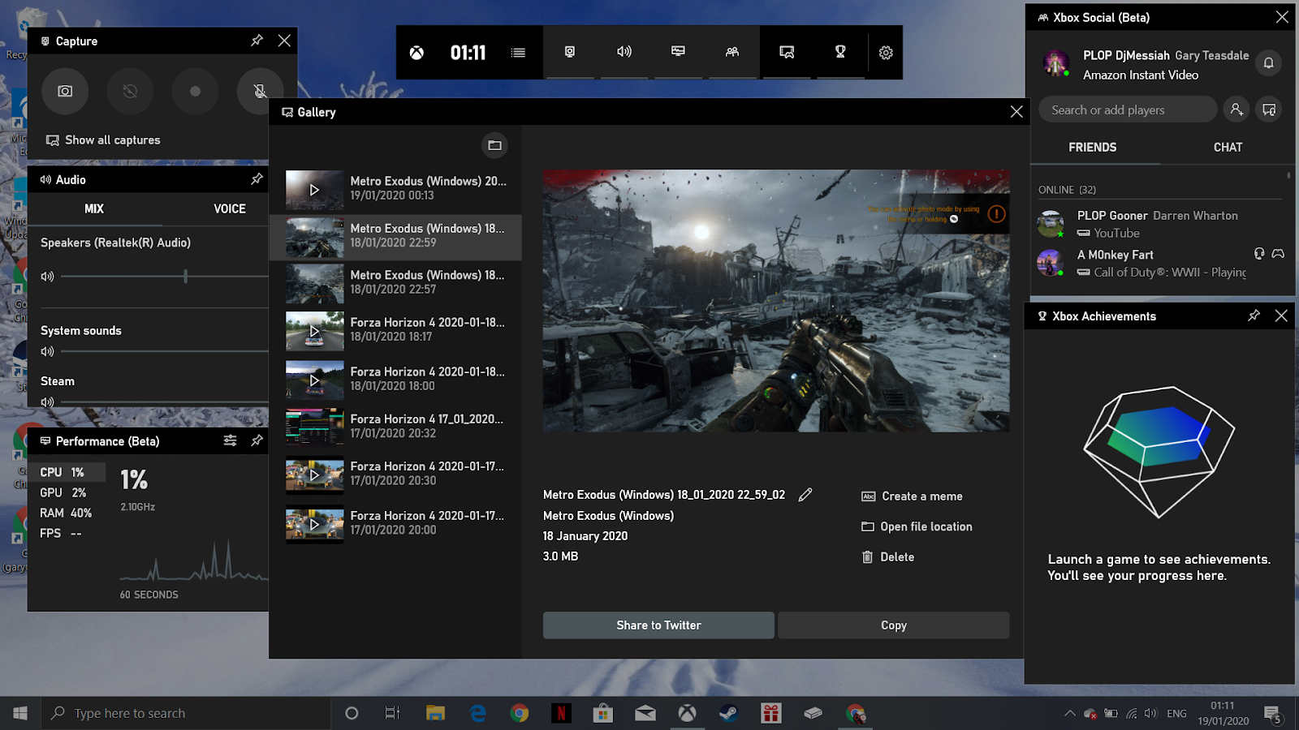Open Microsoft Store from the taskbar
Screen dimensions: 1299x730
point(602,713)
